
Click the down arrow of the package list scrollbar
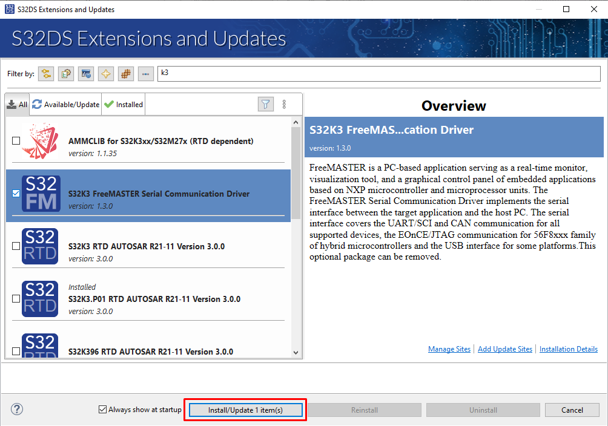pyautogui.click(x=296, y=352)
